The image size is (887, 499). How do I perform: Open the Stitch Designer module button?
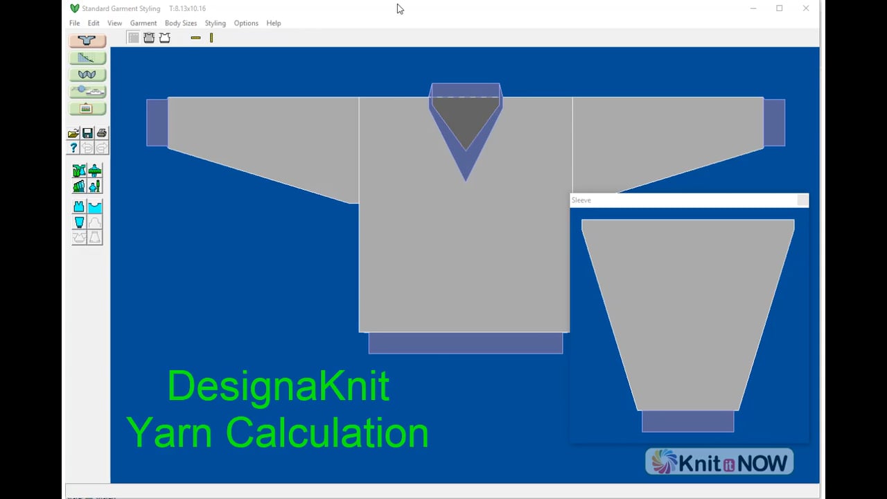(87, 74)
